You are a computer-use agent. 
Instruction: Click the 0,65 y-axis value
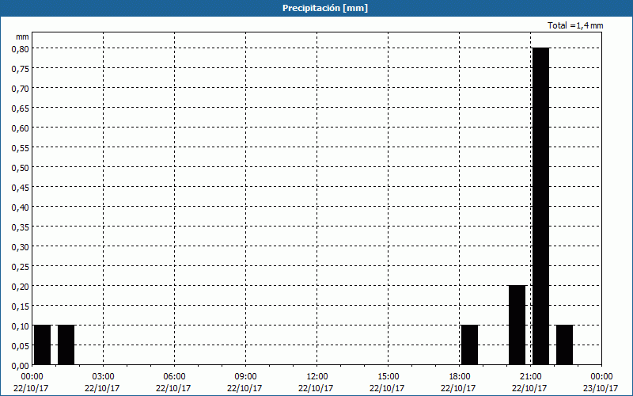tap(21, 108)
